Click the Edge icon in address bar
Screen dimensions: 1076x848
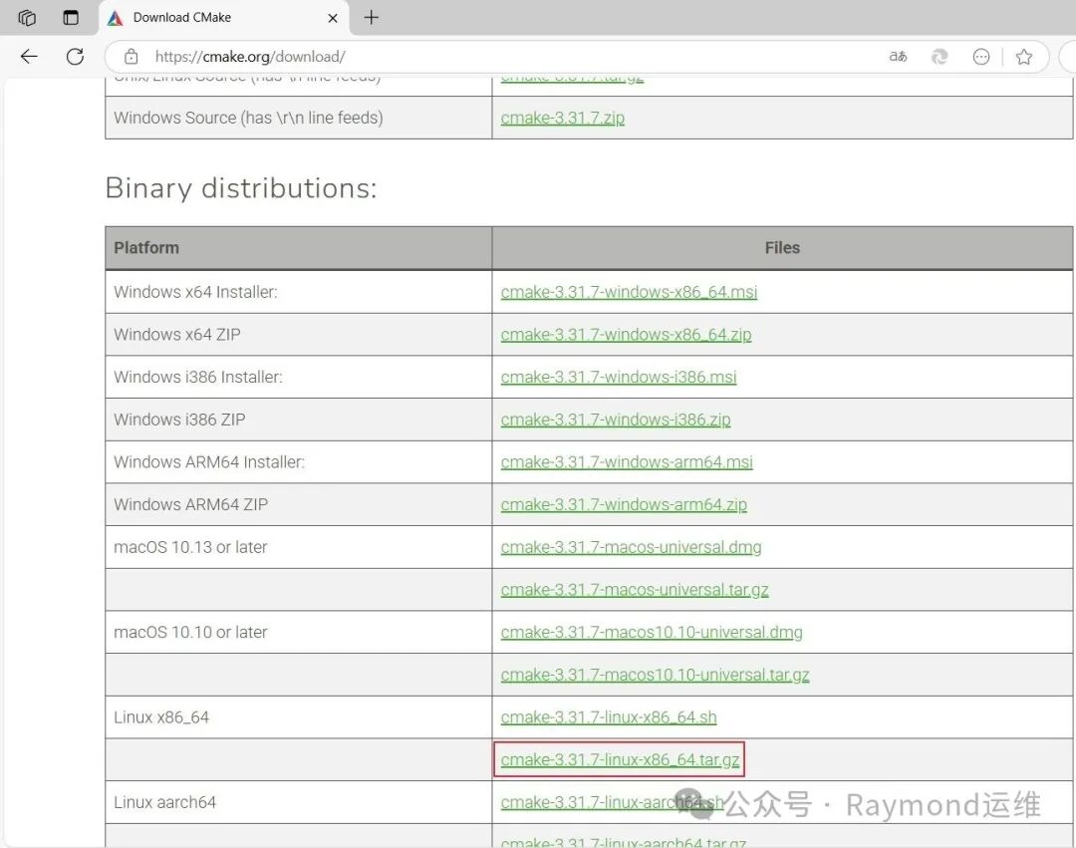coord(940,56)
